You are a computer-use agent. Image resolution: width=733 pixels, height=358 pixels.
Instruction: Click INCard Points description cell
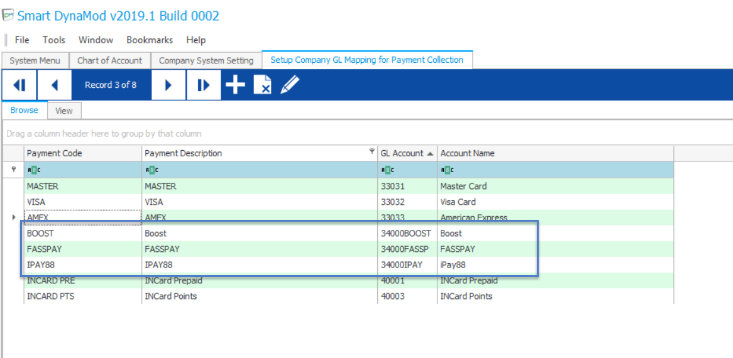(260, 296)
